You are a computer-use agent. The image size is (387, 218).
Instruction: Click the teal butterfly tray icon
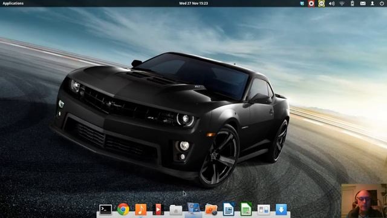302,4
